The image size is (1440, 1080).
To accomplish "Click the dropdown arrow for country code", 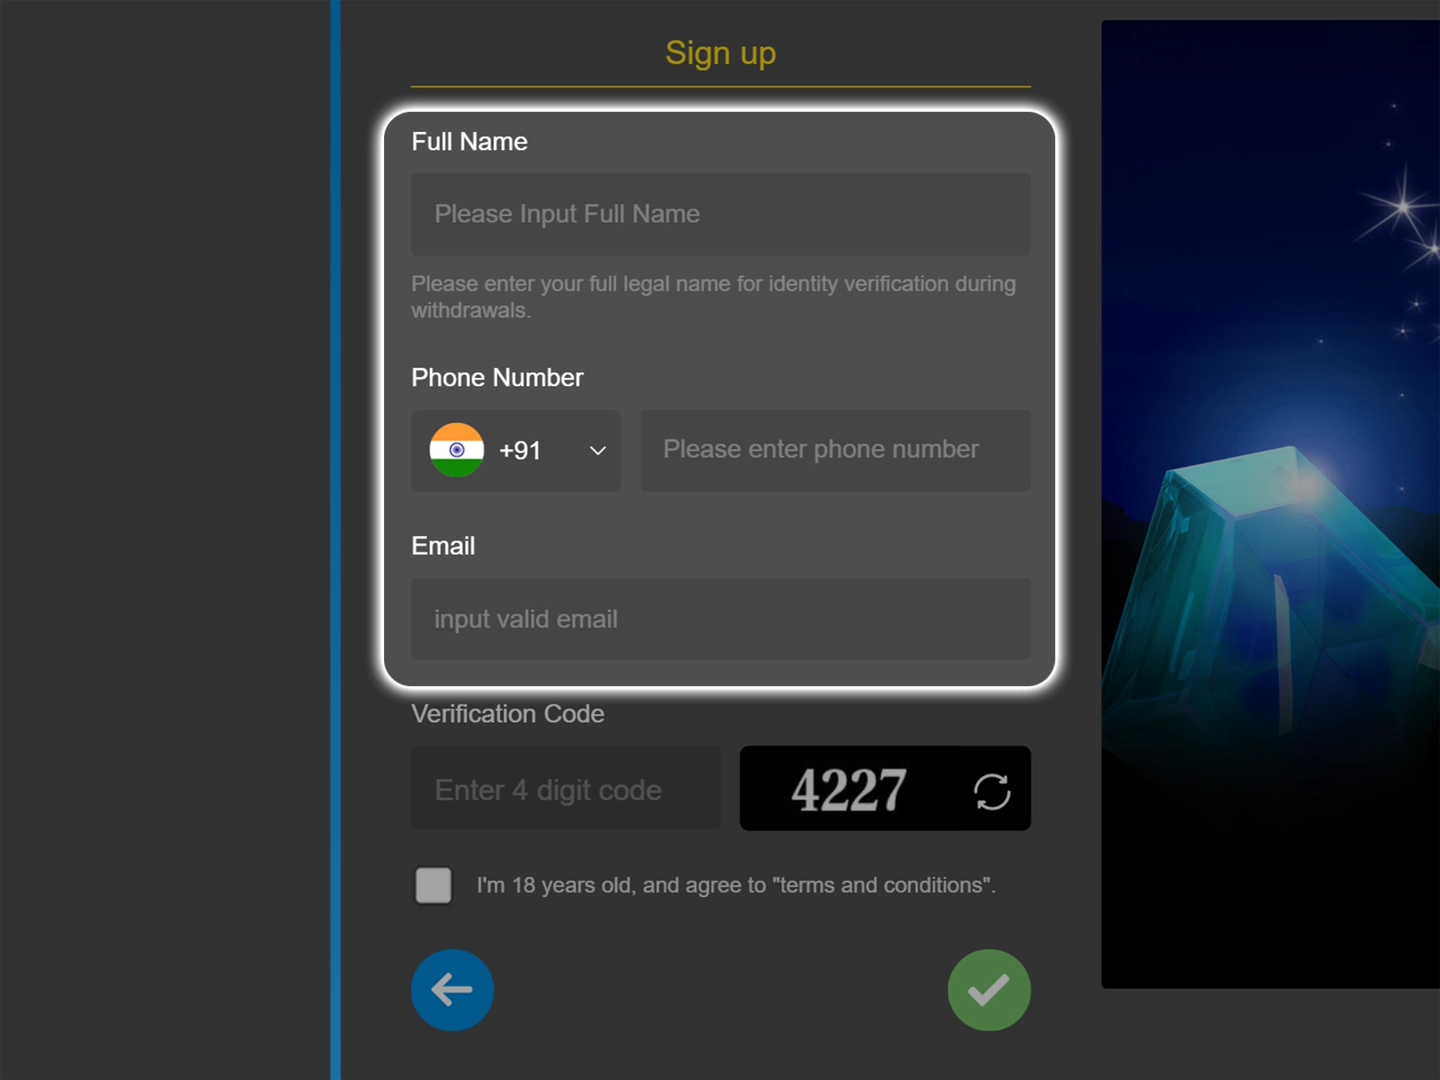I will pos(598,451).
